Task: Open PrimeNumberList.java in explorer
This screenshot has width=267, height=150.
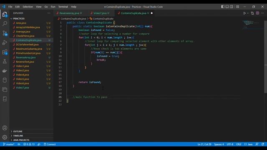Action: coord(28,53)
